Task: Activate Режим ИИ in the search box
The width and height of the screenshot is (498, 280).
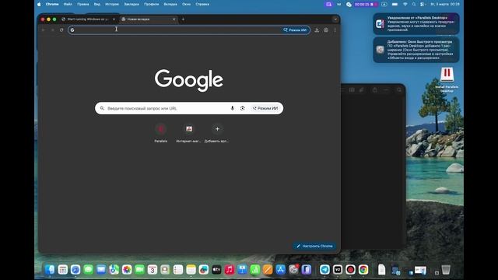Action: point(265,108)
